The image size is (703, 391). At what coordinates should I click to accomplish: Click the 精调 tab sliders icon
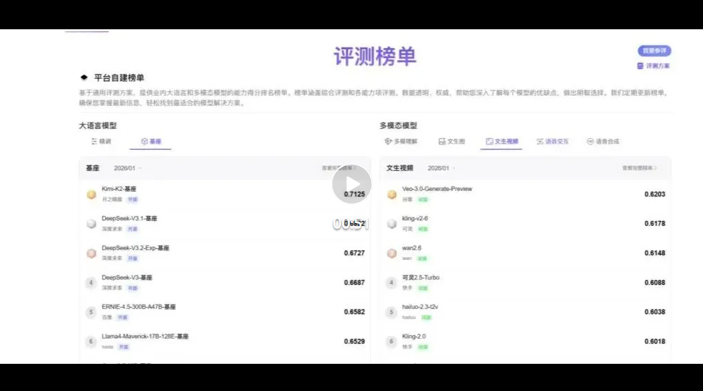94,141
